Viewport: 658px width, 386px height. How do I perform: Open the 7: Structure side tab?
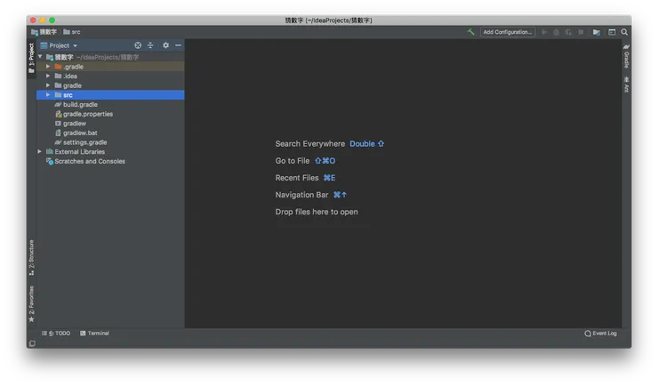pos(31,258)
